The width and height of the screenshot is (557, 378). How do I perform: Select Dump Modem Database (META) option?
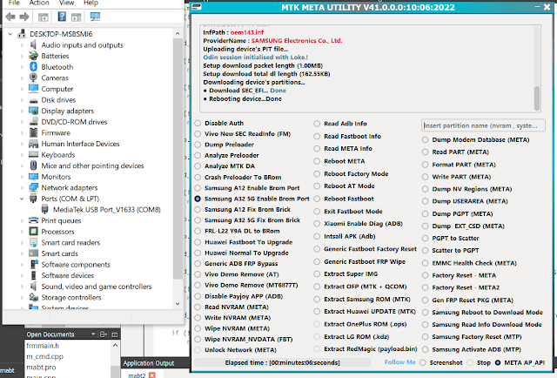(x=426, y=139)
